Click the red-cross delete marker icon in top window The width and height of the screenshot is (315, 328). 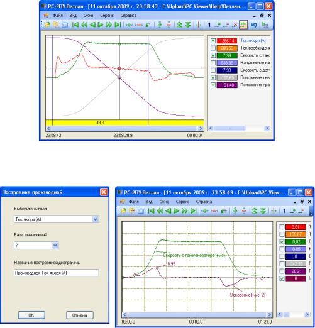pos(235,25)
